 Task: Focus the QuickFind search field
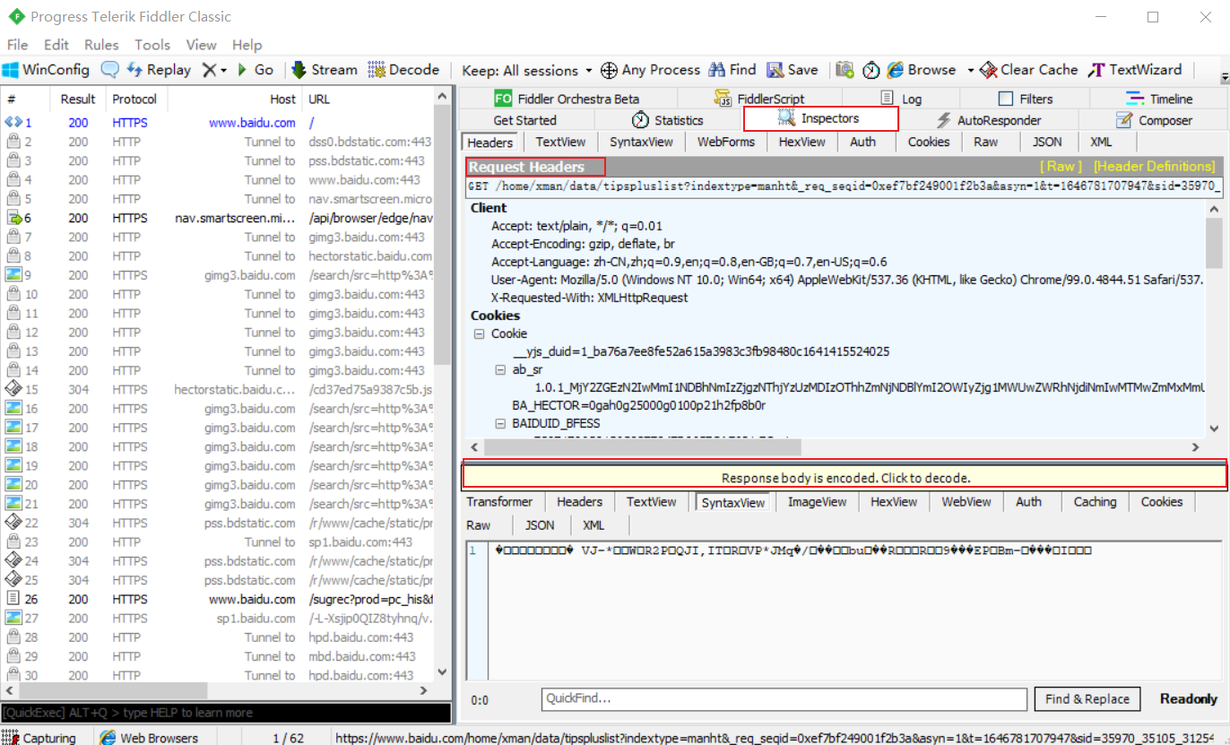point(784,699)
